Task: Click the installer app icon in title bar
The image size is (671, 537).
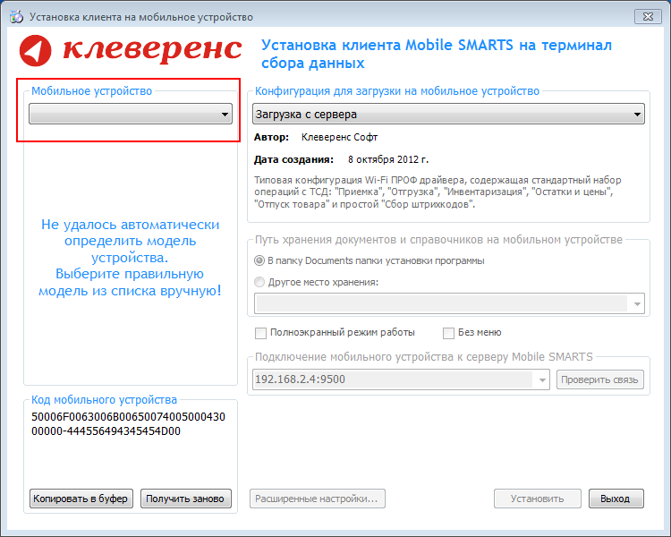Action: (16, 17)
